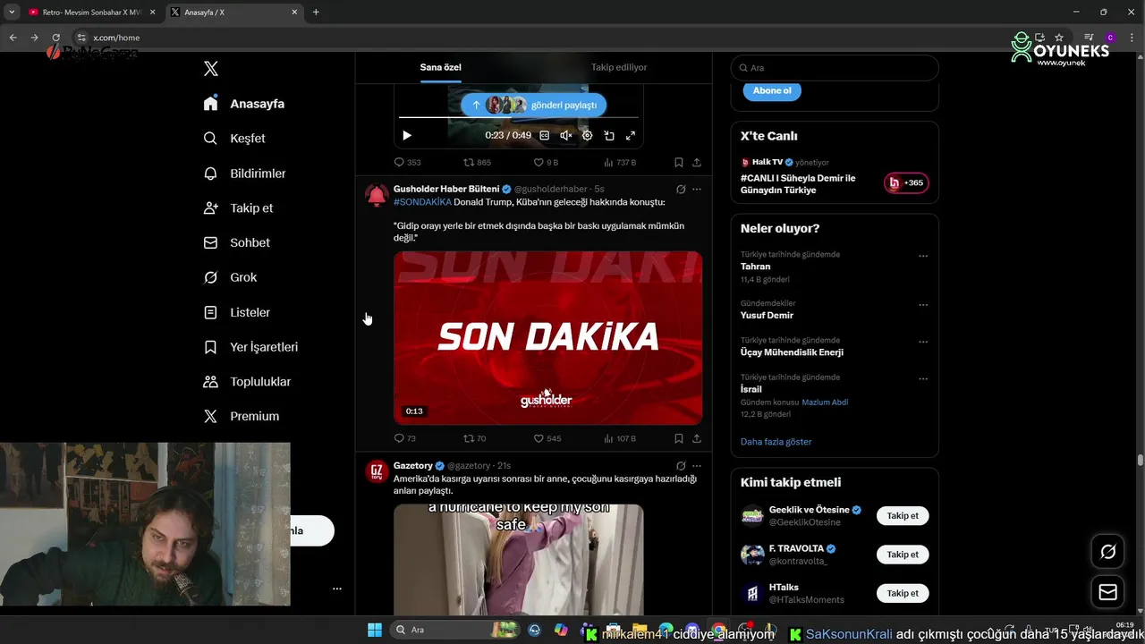1145x644 pixels.
Task: Seek on the top video progress bar
Action: [x=519, y=117]
